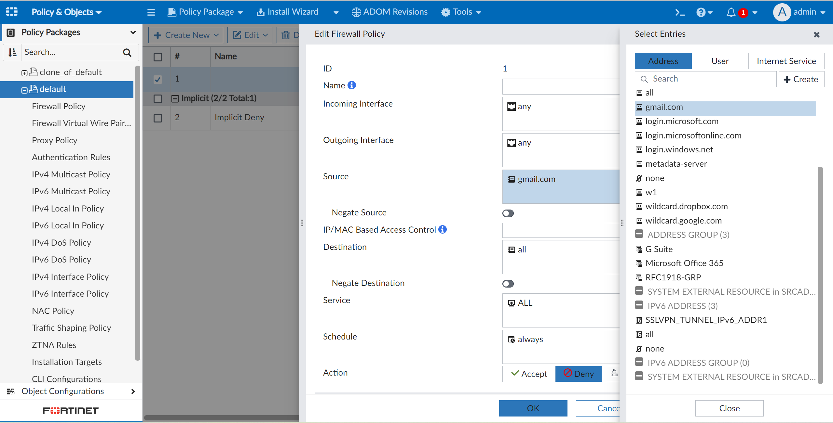Click the Name field info icon
Viewport: 833px width, 423px height.
coord(352,85)
